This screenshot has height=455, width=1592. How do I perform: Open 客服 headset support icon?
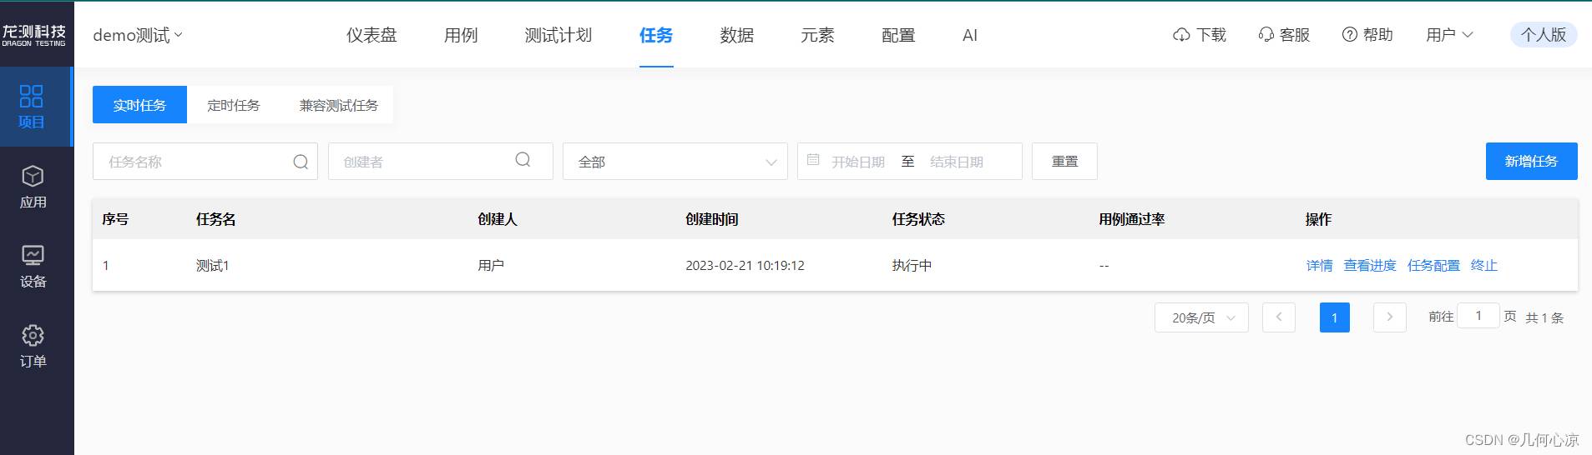(x=1266, y=35)
